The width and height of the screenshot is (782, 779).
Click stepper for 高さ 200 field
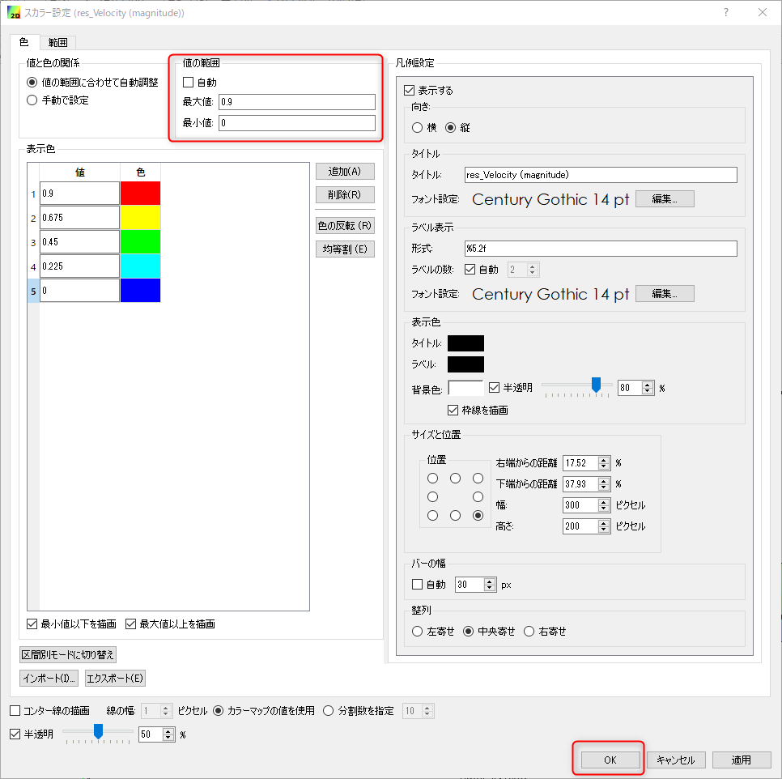coord(604,526)
